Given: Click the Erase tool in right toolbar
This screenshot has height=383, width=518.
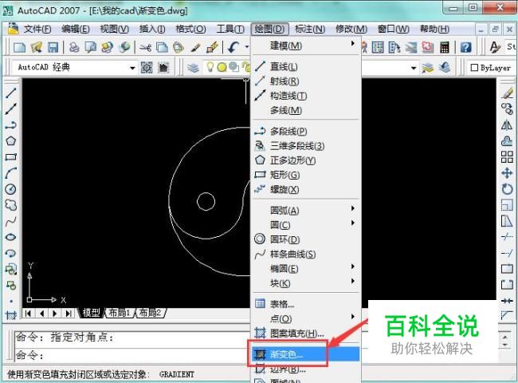Looking at the screenshot, I should (507, 93).
